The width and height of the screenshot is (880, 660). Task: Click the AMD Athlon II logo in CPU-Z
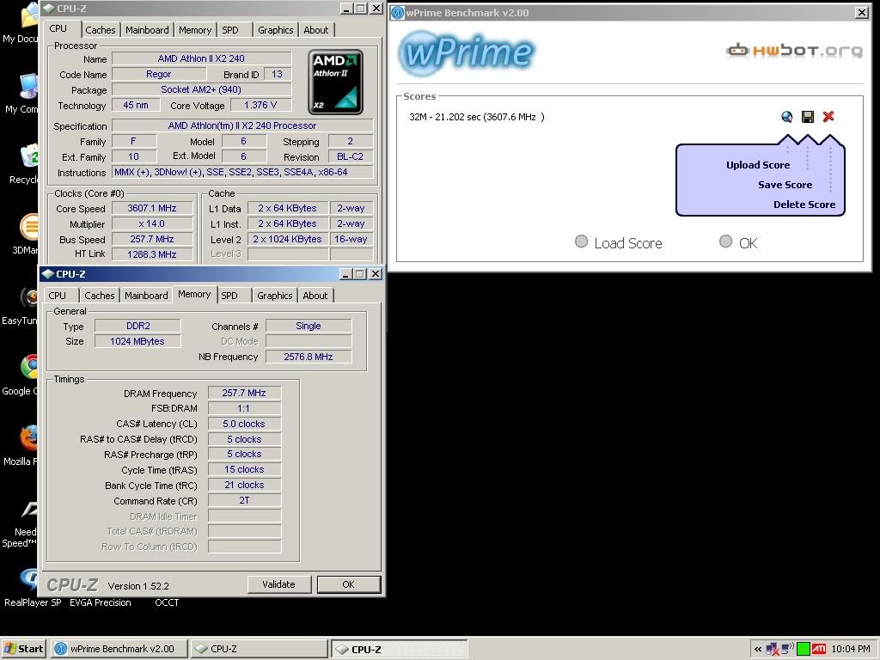pos(335,82)
